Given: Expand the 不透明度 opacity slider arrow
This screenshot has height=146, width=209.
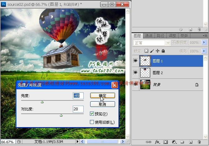Looking at the screenshot, I should 204,42.
